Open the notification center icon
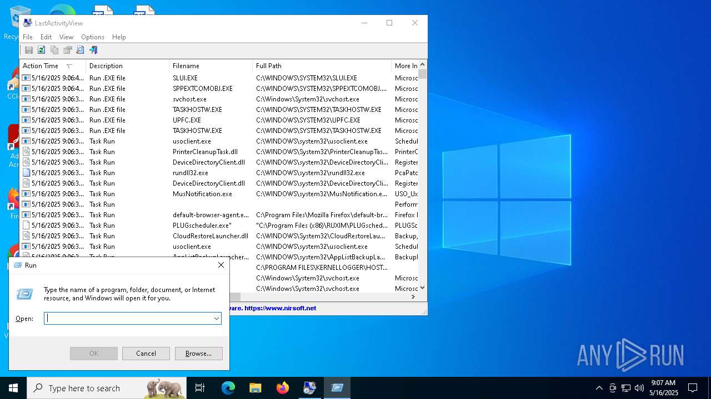Image resolution: width=711 pixels, height=399 pixels. click(693, 388)
